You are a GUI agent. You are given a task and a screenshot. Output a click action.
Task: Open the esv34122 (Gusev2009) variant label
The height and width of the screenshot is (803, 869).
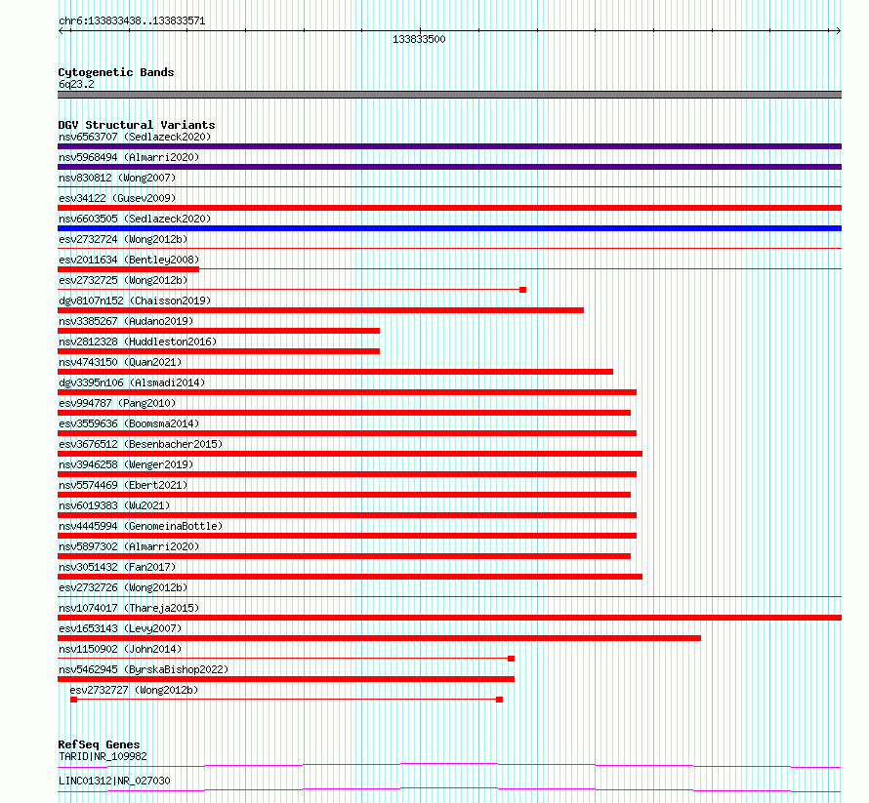pyautogui.click(x=117, y=198)
